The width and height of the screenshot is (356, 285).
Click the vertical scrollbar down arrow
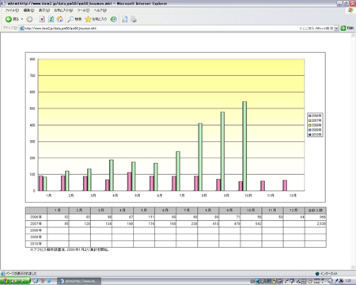(353, 267)
